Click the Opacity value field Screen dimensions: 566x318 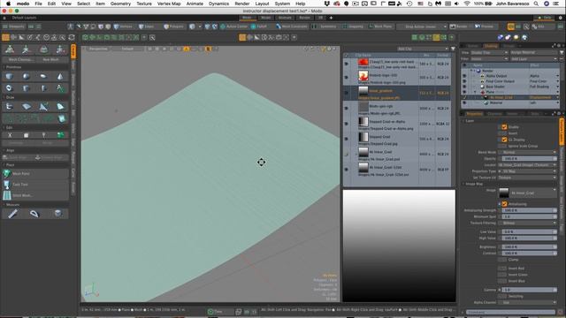coord(529,159)
